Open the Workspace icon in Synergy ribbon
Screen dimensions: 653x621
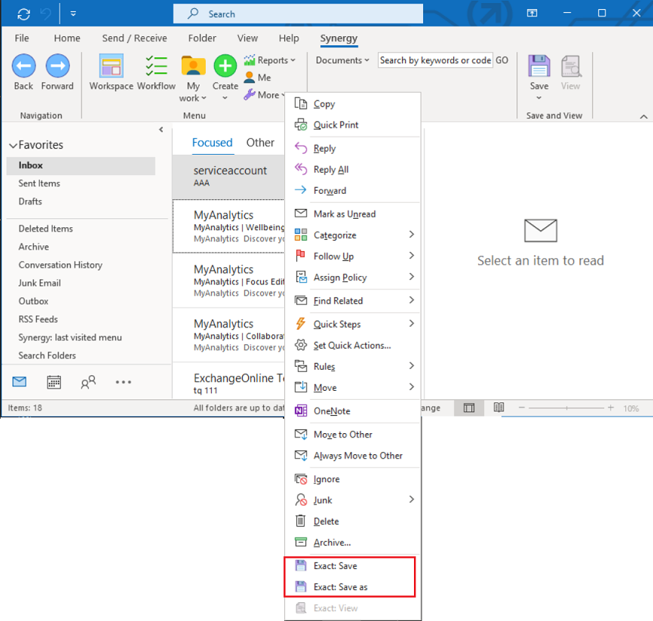(x=111, y=67)
